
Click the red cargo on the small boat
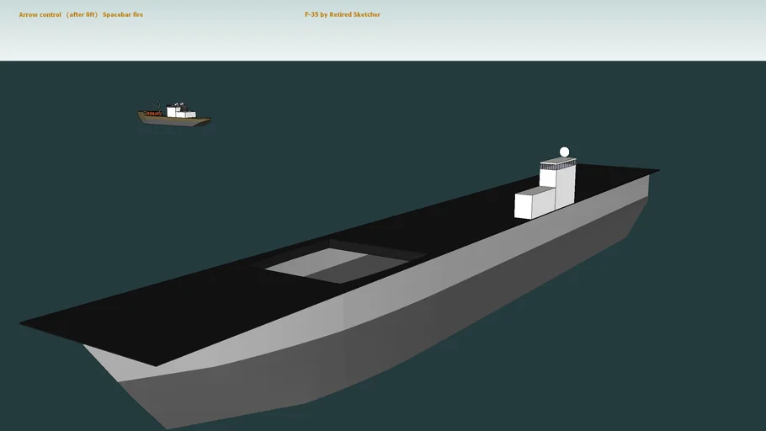point(152,114)
